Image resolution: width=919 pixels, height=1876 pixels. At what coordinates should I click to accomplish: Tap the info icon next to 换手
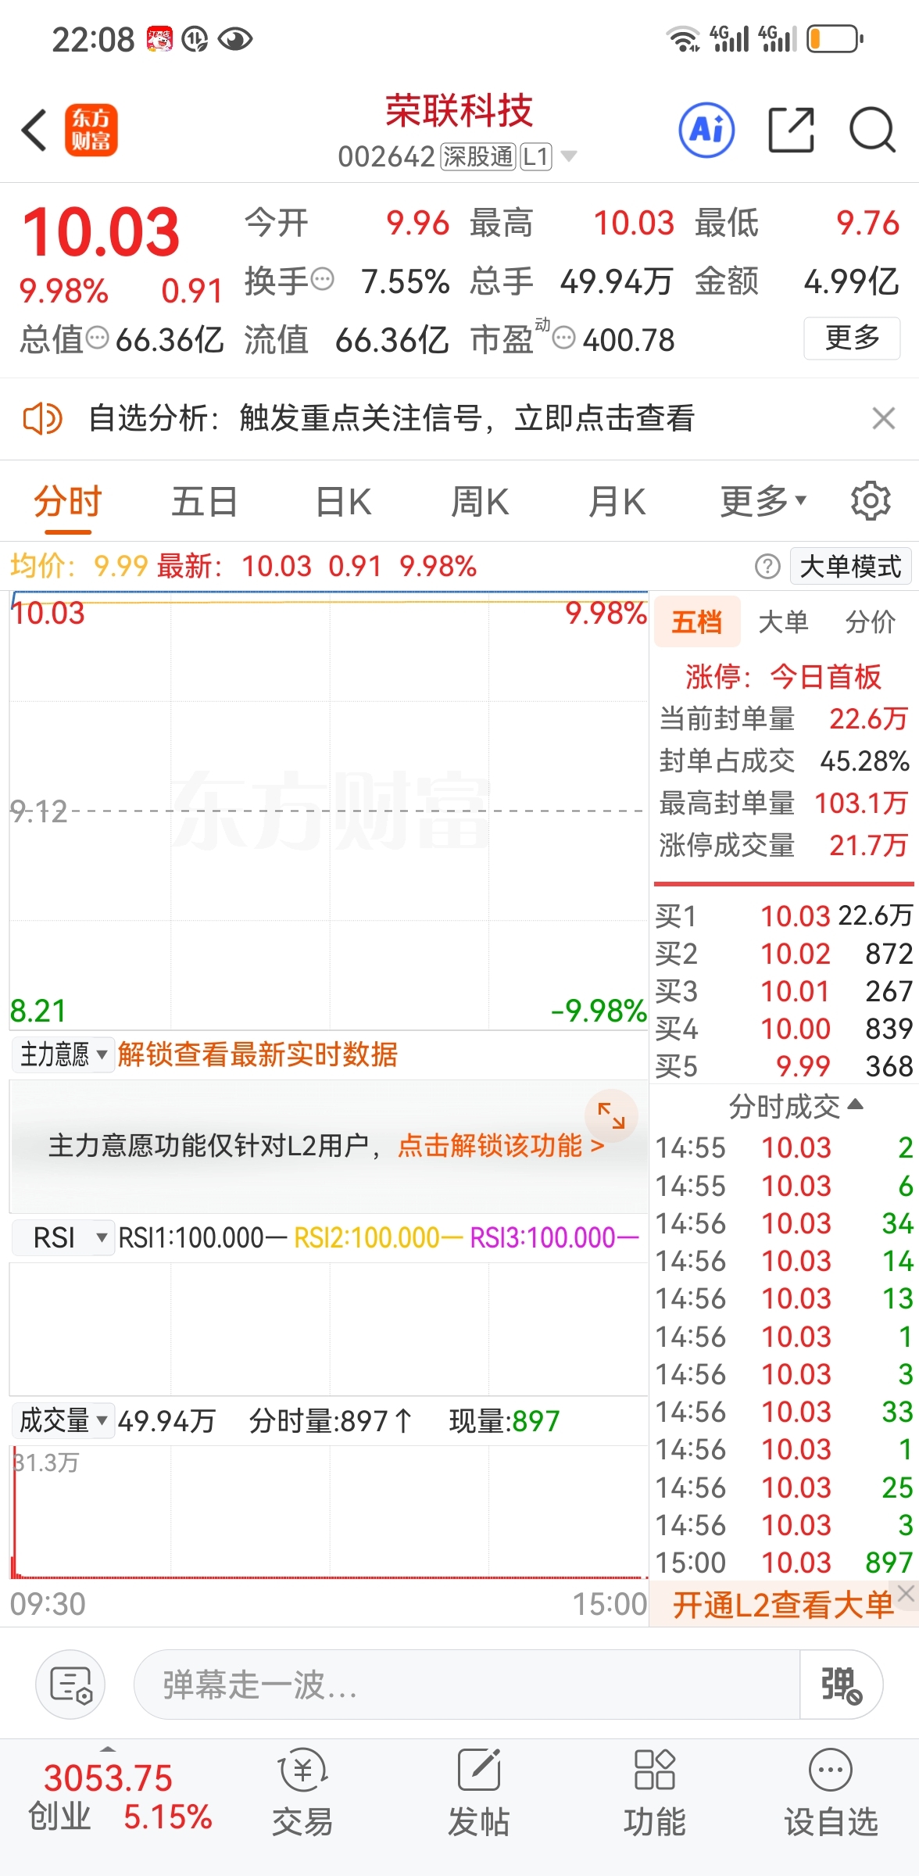[323, 279]
